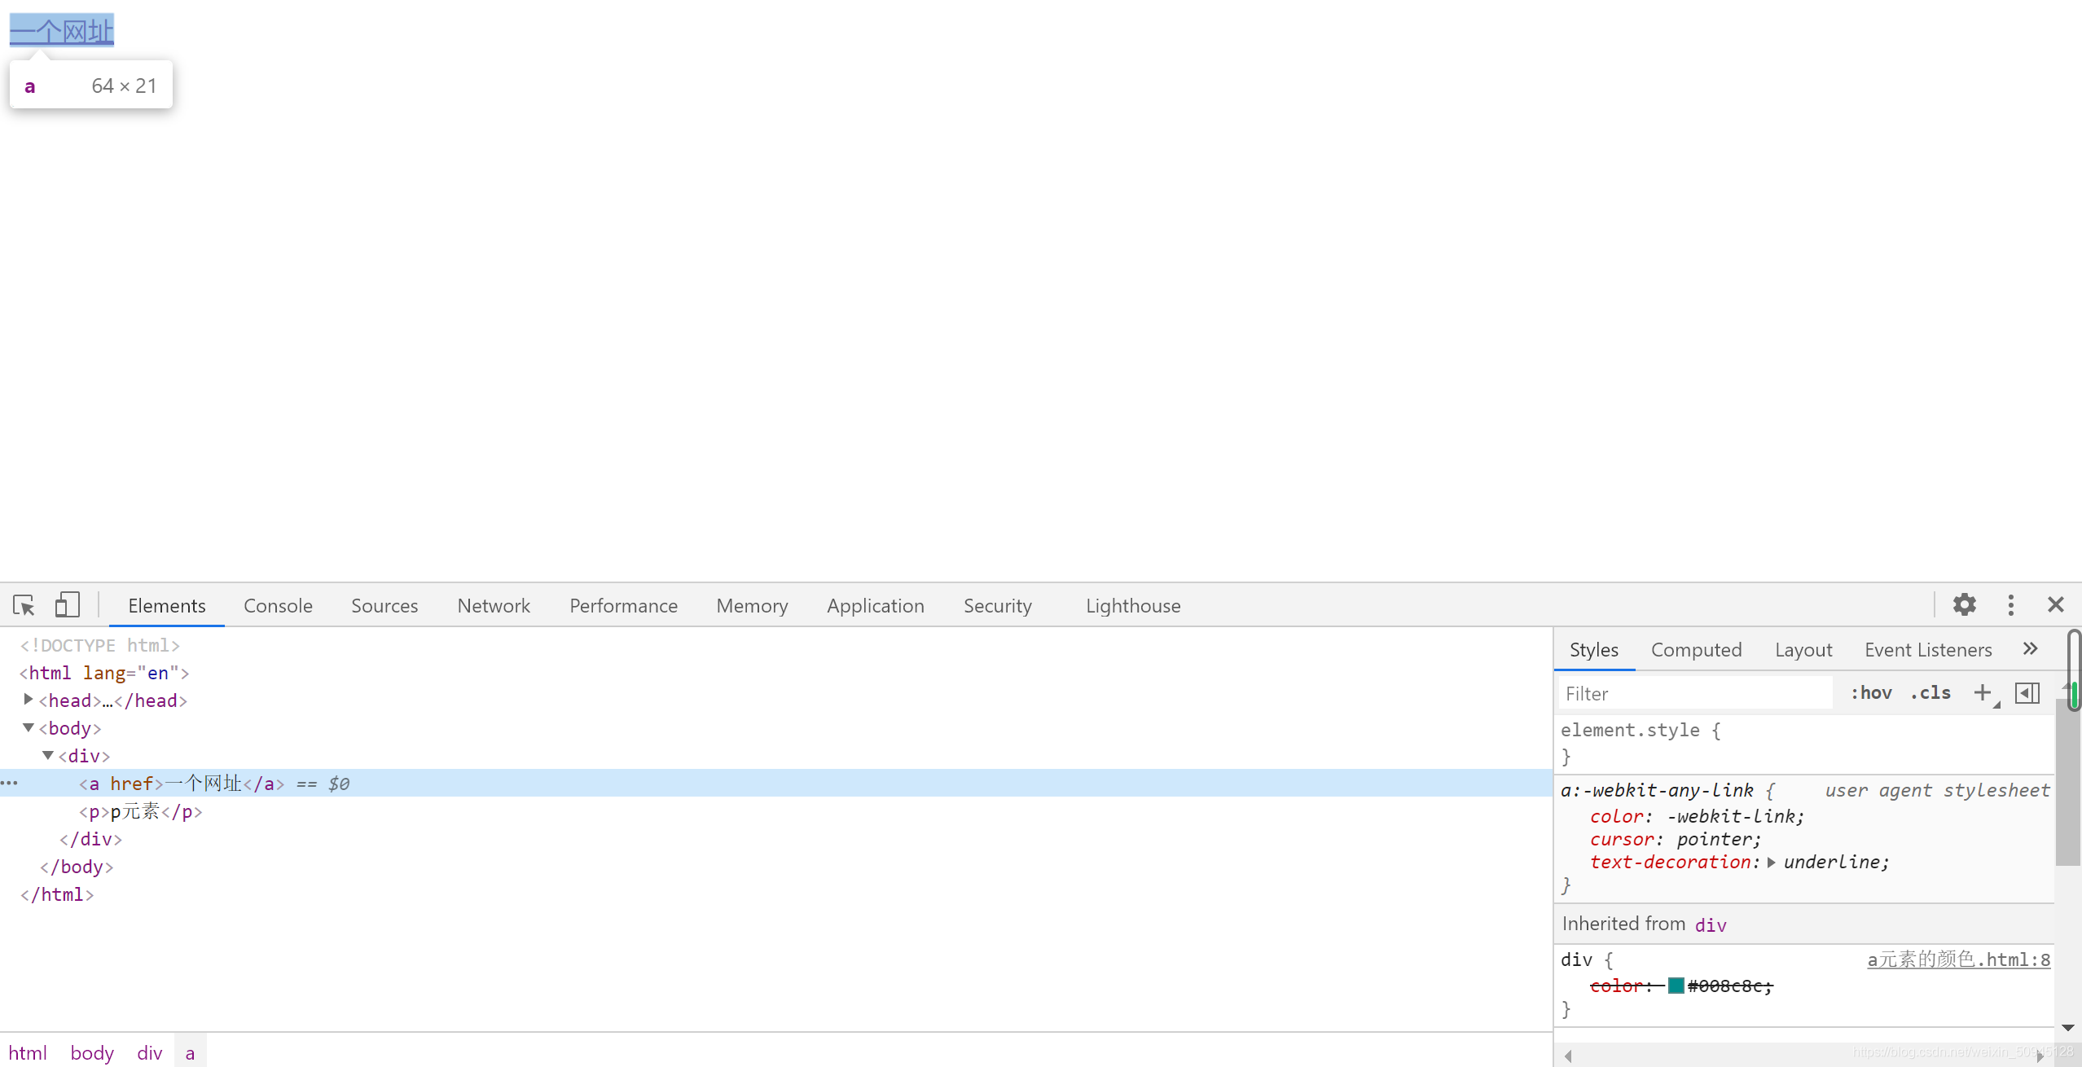Toggle the computed styles sidebar icon
Image resolution: width=2082 pixels, height=1067 pixels.
click(x=2027, y=693)
